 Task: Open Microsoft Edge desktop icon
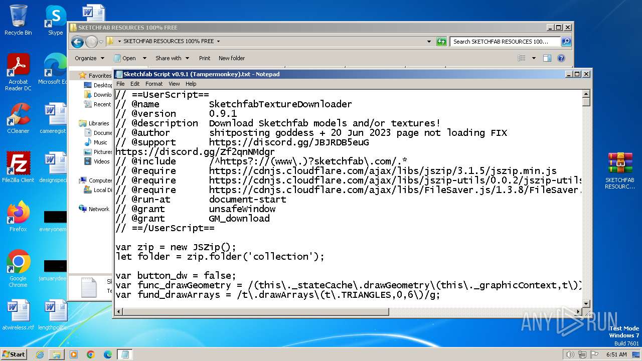pos(54,69)
